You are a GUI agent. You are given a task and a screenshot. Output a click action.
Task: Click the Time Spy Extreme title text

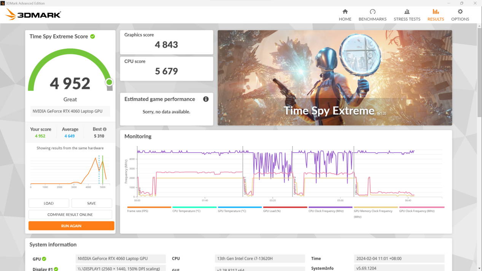coord(329,111)
